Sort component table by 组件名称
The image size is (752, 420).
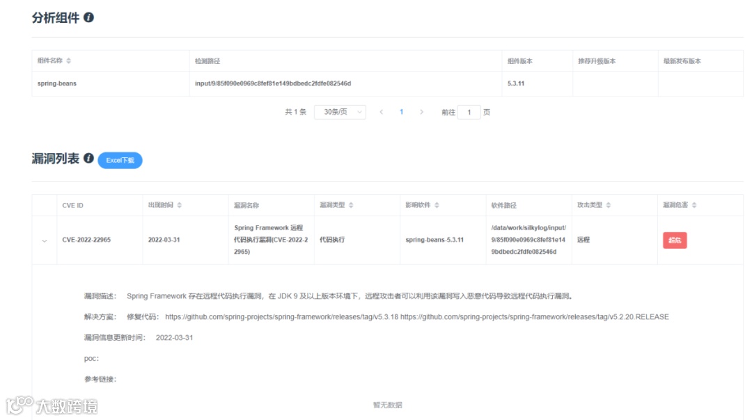click(x=68, y=60)
